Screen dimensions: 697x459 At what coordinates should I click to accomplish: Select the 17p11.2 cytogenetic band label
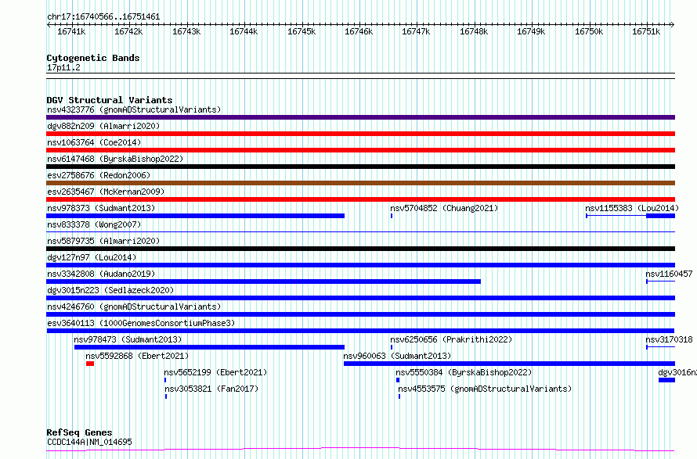tap(63, 67)
